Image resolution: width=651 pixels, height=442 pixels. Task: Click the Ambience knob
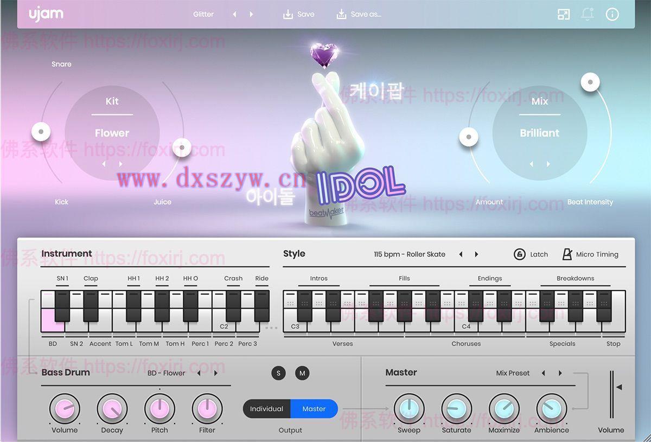click(552, 409)
